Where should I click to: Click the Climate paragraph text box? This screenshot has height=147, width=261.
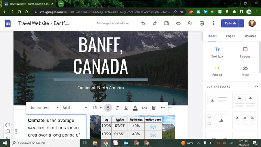click(x=56, y=127)
